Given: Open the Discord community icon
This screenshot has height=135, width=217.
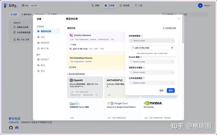Looking at the screenshot, I should pos(17,128).
